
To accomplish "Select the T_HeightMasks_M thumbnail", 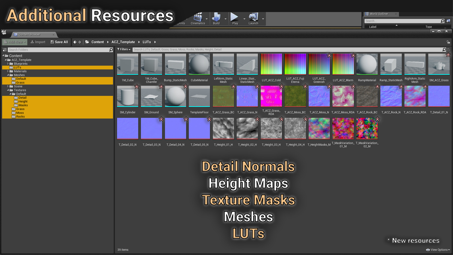I will click(319, 128).
